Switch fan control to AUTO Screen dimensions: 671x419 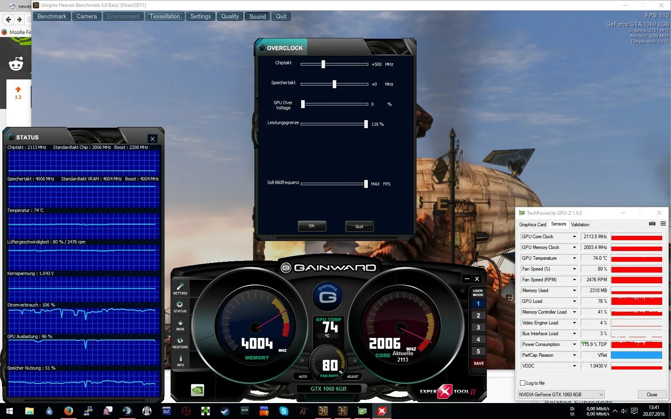(x=303, y=376)
